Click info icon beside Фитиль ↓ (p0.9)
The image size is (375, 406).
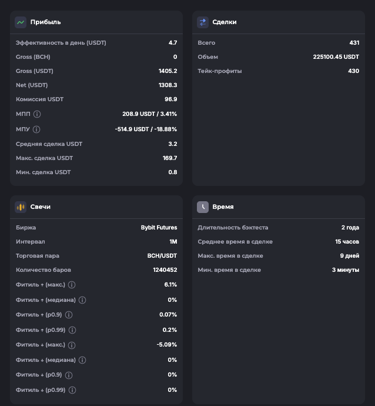pos(69,375)
